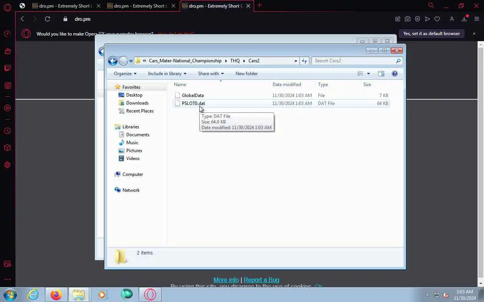
Task: Open the gallery icon at the bottom of the Opera sidebar
Action: click(8, 264)
